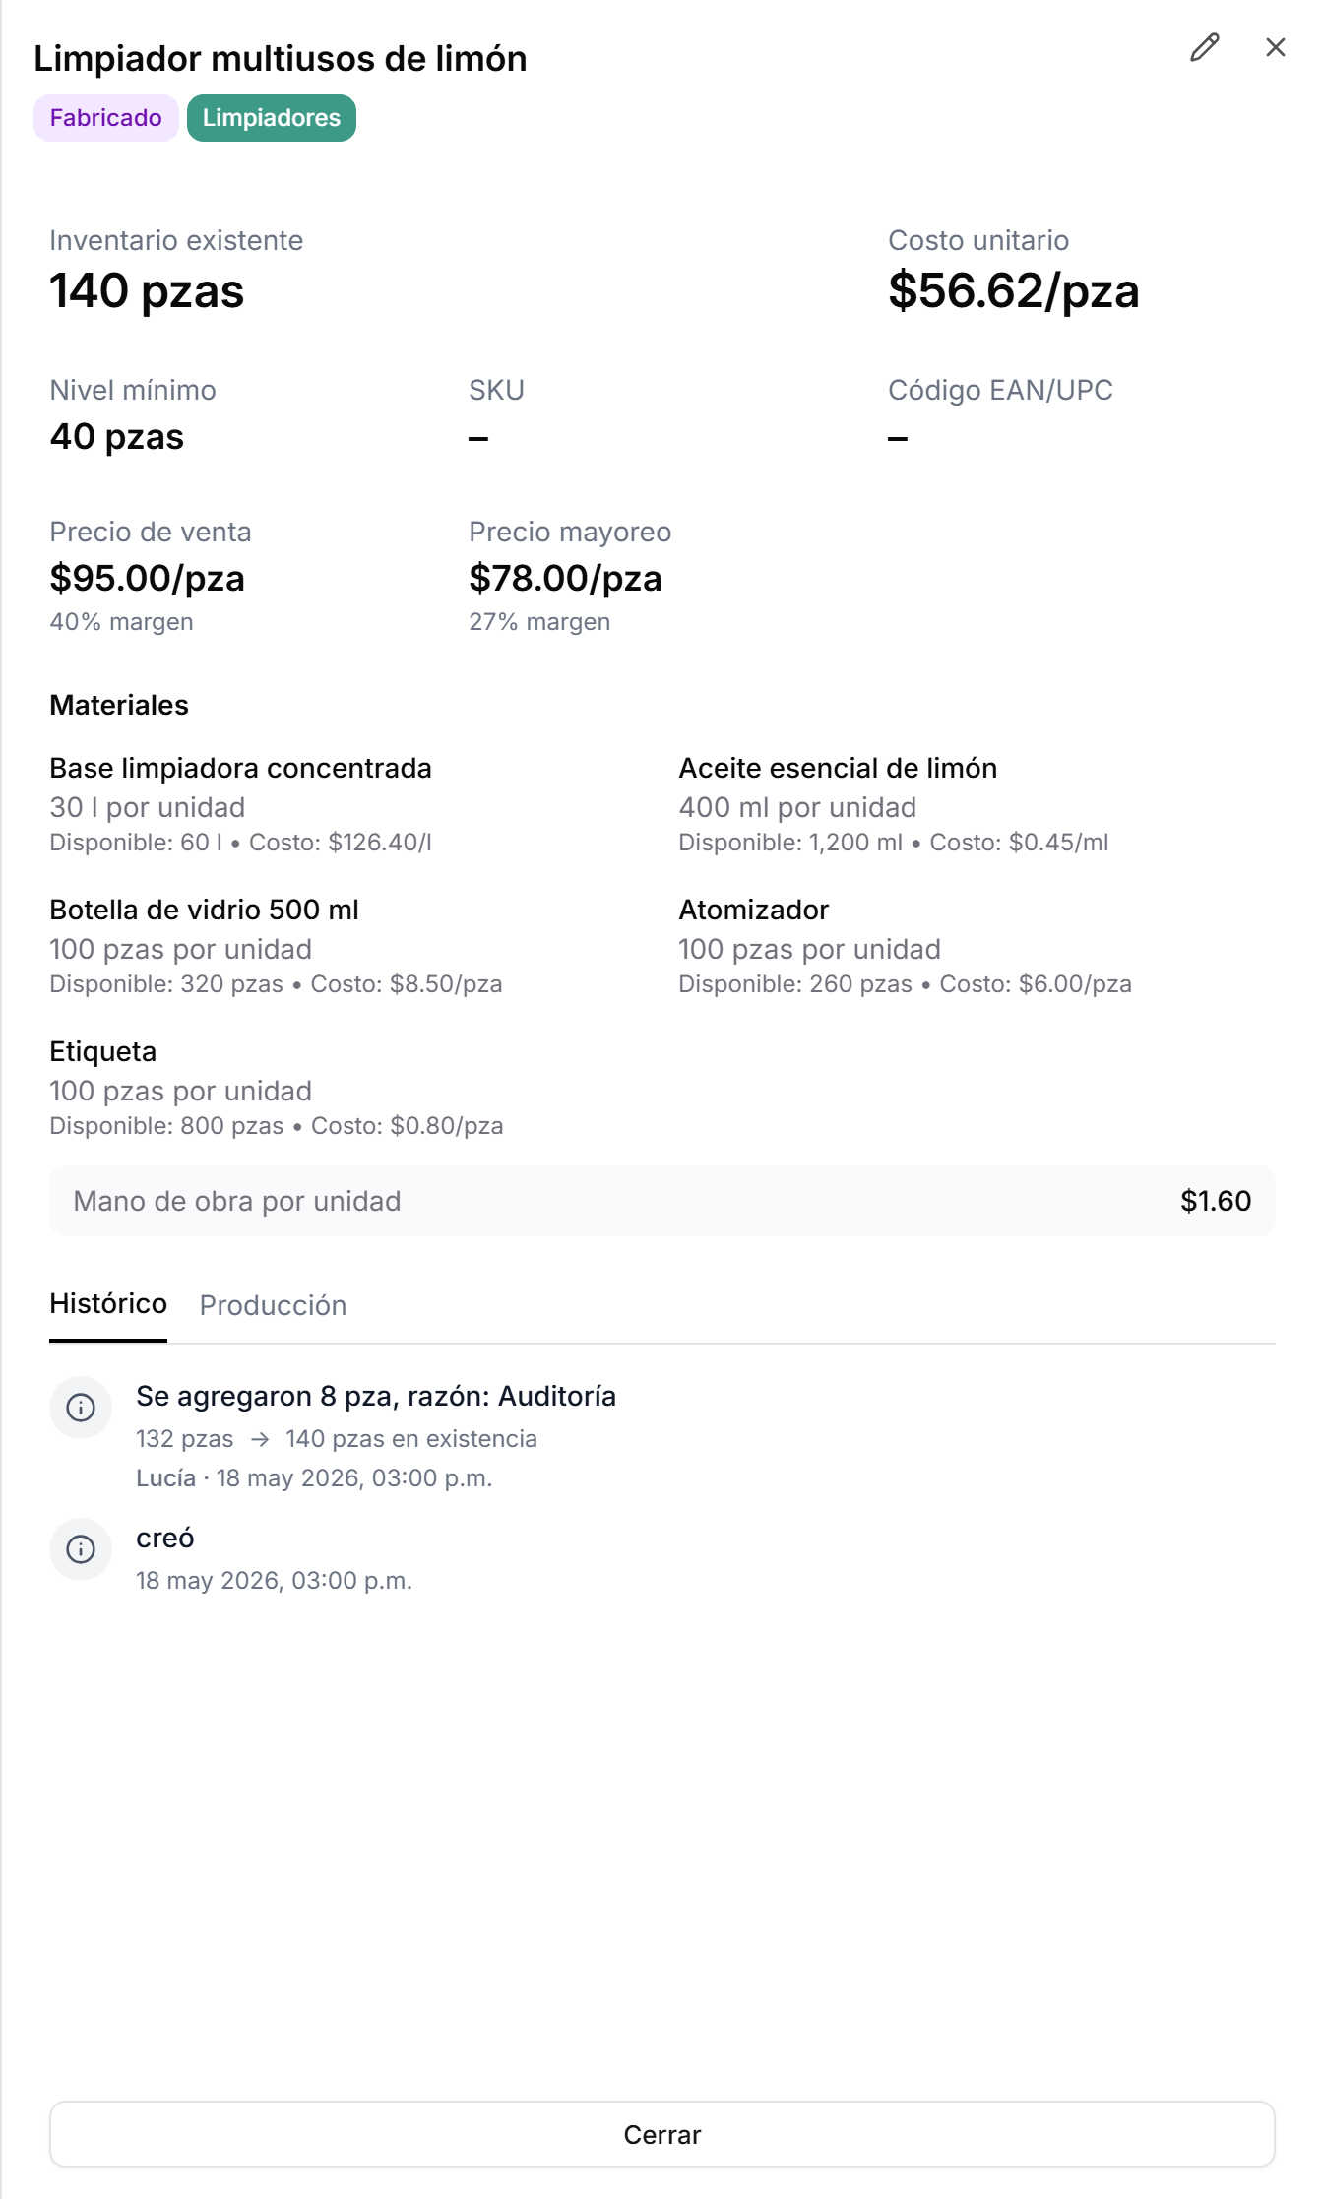Screen dimensions: 1323x2199
Task: Click the pencil edit icon
Action: [x=1205, y=47]
